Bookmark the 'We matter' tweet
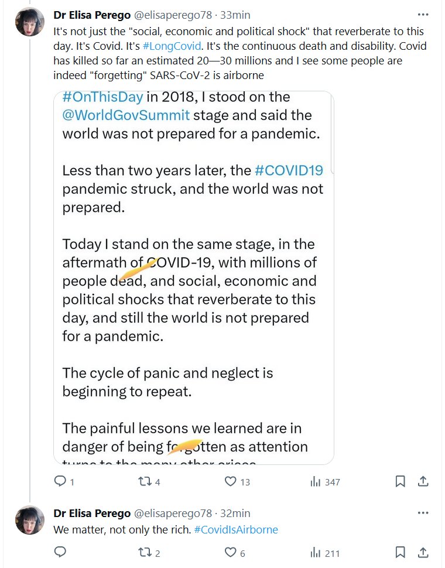Image resolution: width=445 pixels, height=568 pixels. point(400,552)
